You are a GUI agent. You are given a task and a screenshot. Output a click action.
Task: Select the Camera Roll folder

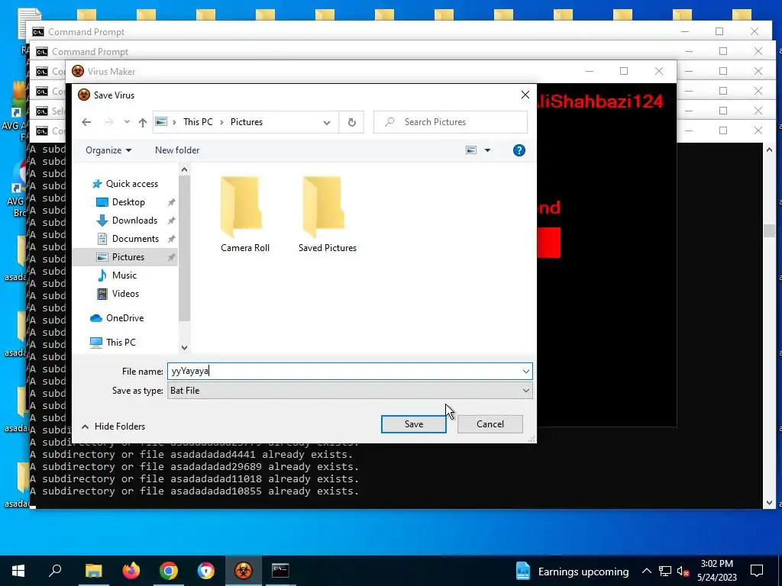(x=245, y=214)
